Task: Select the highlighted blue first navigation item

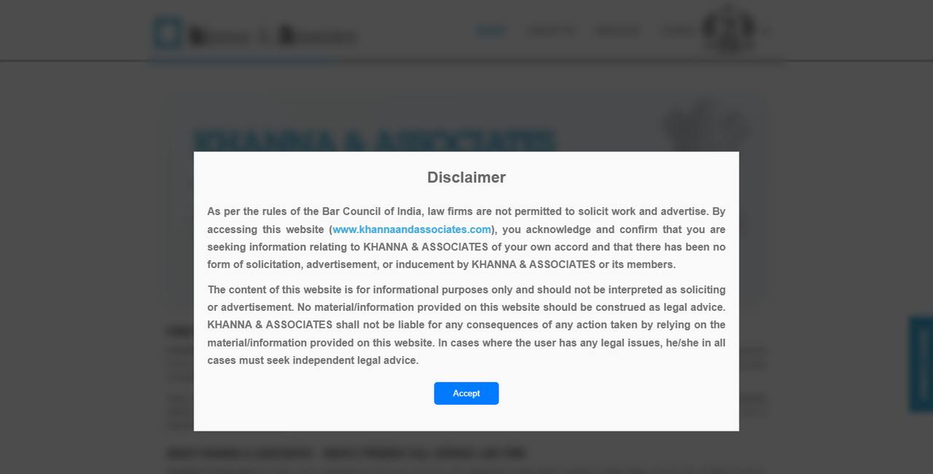Action: point(491,31)
